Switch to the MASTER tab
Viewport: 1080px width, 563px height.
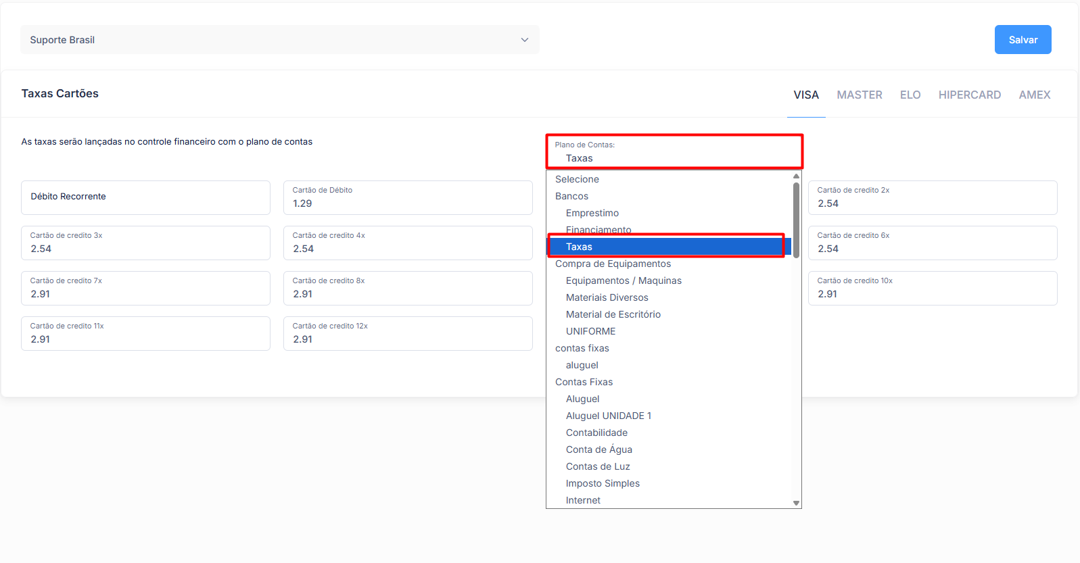[x=859, y=95]
